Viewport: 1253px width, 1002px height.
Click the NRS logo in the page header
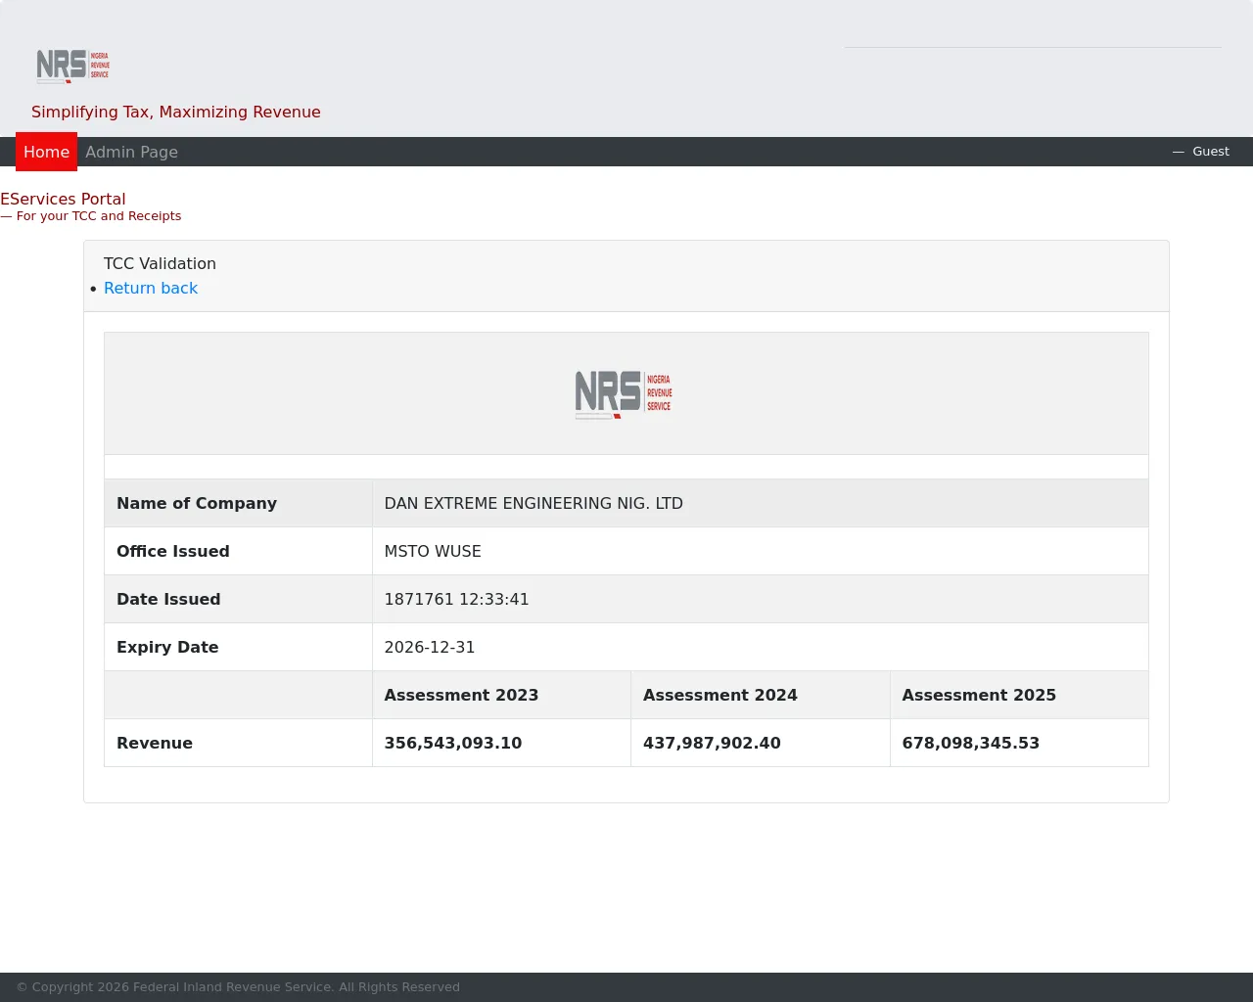(x=73, y=66)
